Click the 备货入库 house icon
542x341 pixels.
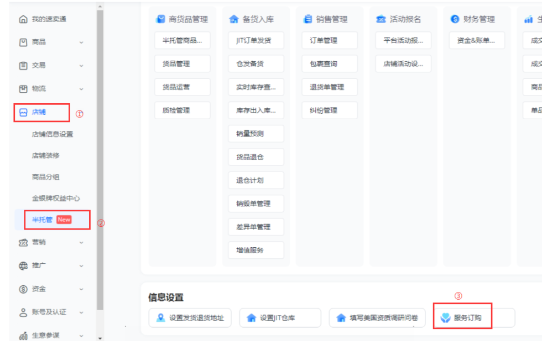pos(234,19)
